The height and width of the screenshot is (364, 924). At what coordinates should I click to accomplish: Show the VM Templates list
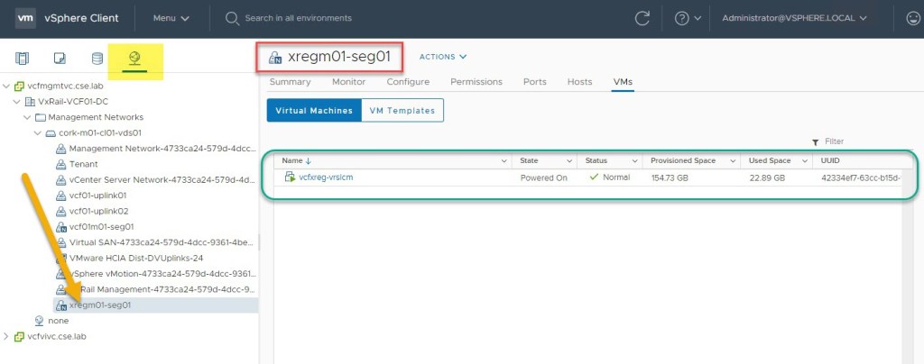point(402,111)
